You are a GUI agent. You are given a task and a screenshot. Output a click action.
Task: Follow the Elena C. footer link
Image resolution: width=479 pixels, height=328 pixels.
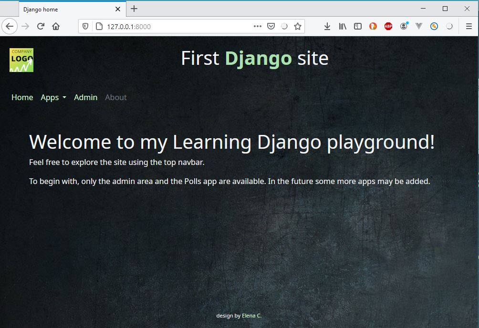(x=252, y=316)
